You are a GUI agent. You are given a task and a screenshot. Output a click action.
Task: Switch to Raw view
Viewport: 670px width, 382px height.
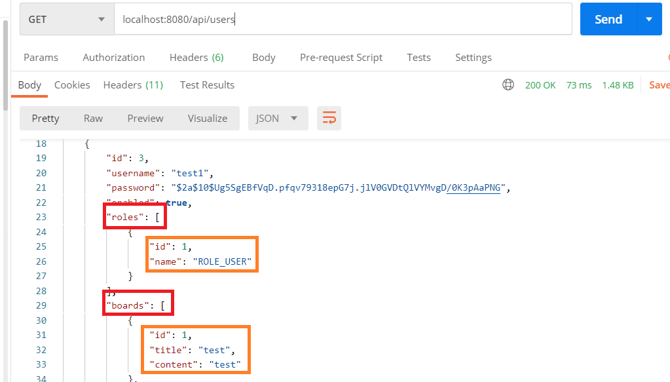pos(93,119)
